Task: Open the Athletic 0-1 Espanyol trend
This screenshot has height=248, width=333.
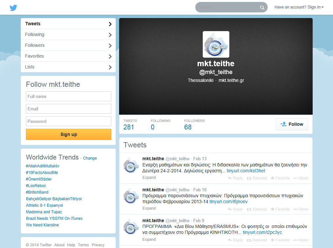Action: (44, 205)
